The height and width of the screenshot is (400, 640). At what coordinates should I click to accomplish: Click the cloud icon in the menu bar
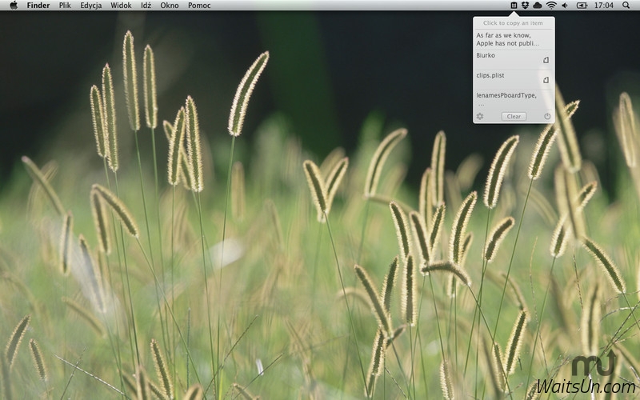point(538,6)
